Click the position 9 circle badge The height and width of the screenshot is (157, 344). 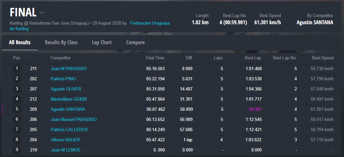17,150
